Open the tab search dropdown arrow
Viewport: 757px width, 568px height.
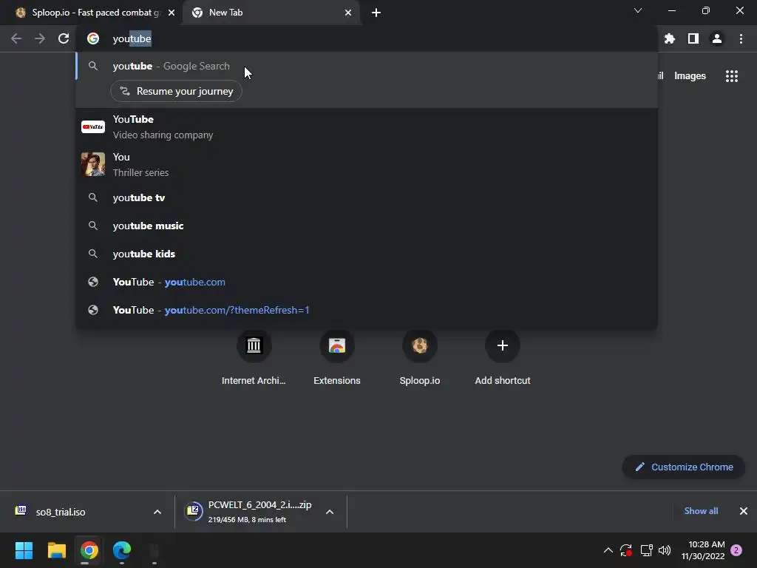638,10
